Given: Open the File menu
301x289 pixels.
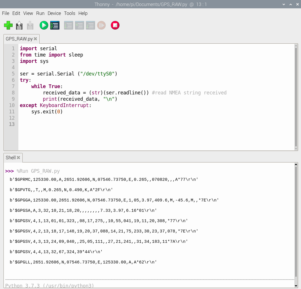Looking at the screenshot, I should pos(5,13).
